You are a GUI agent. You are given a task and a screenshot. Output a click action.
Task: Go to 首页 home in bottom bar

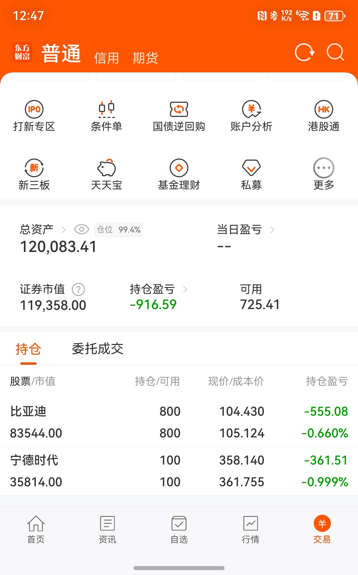coord(36,529)
